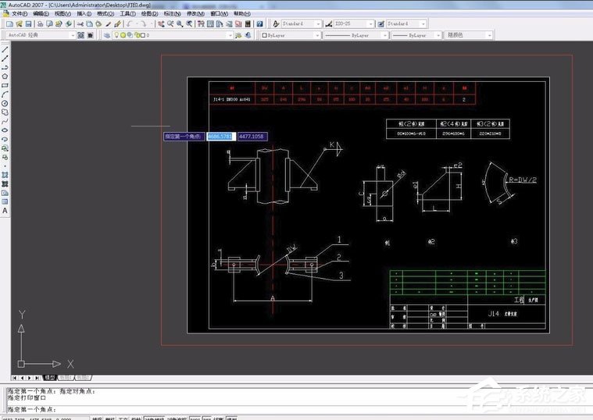Toggle the Ortho mode button in status bar
This screenshot has width=593, height=420.
tap(123, 418)
